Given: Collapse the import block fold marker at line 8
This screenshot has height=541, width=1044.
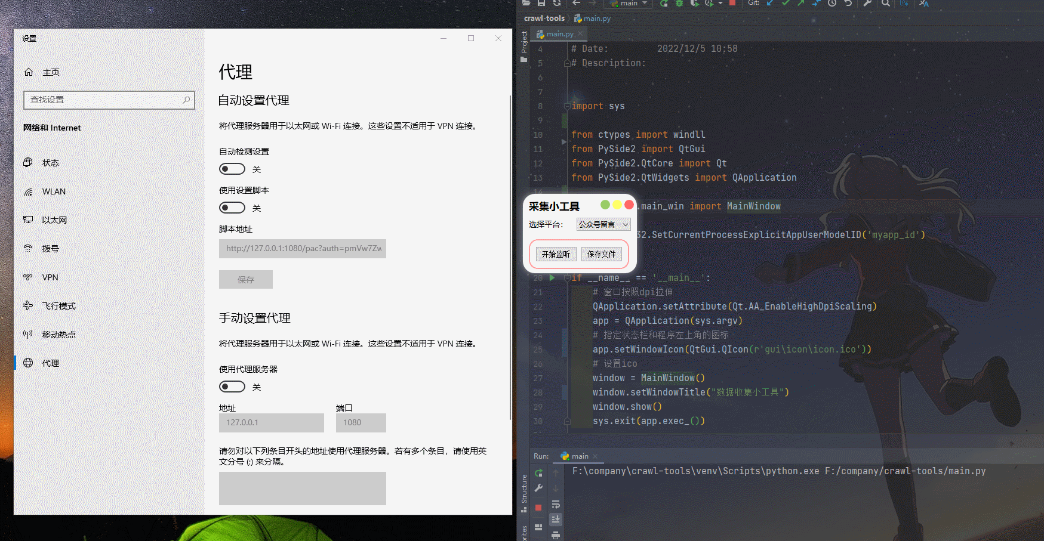Looking at the screenshot, I should pos(567,106).
